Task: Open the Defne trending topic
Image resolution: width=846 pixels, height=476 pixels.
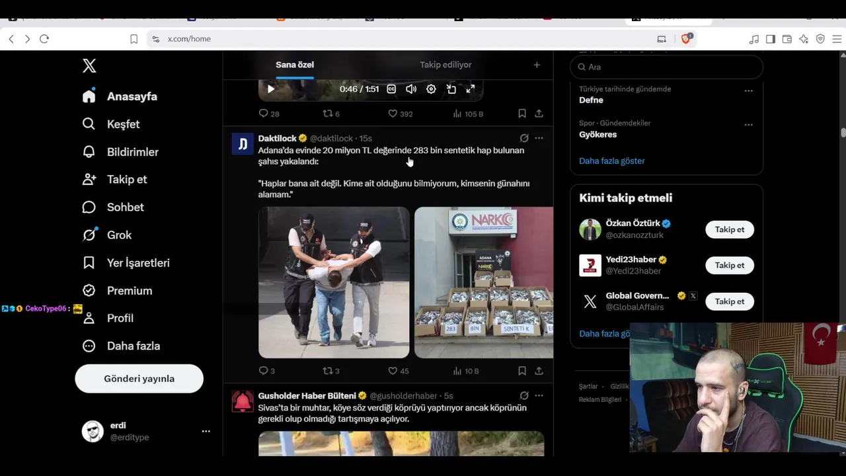Action: coord(592,100)
